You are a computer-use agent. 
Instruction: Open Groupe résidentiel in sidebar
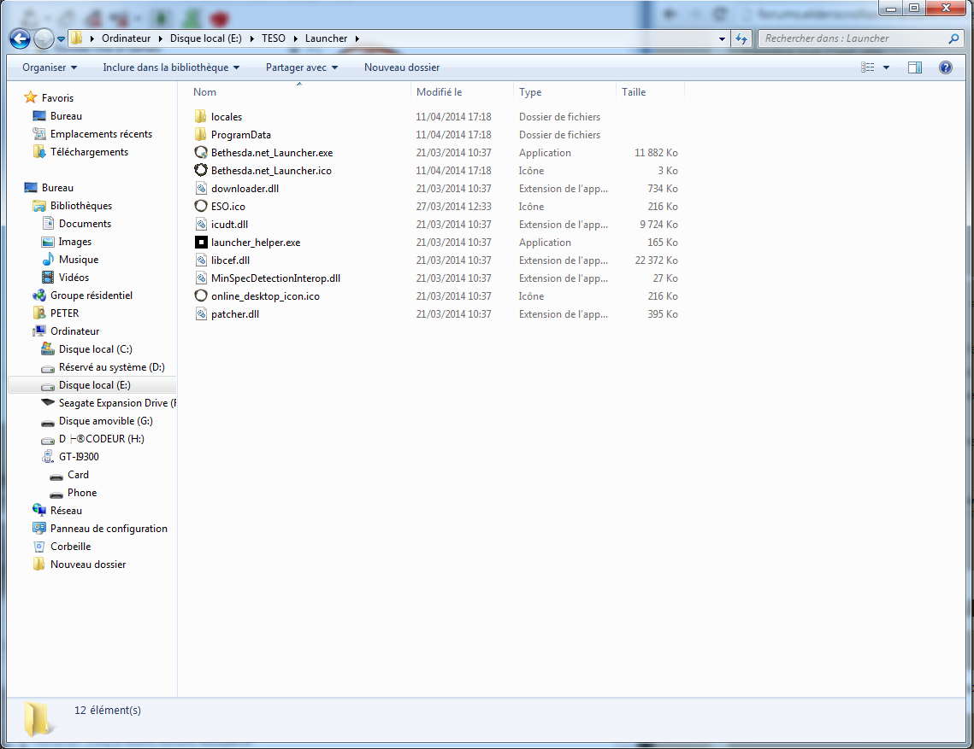[x=91, y=296]
